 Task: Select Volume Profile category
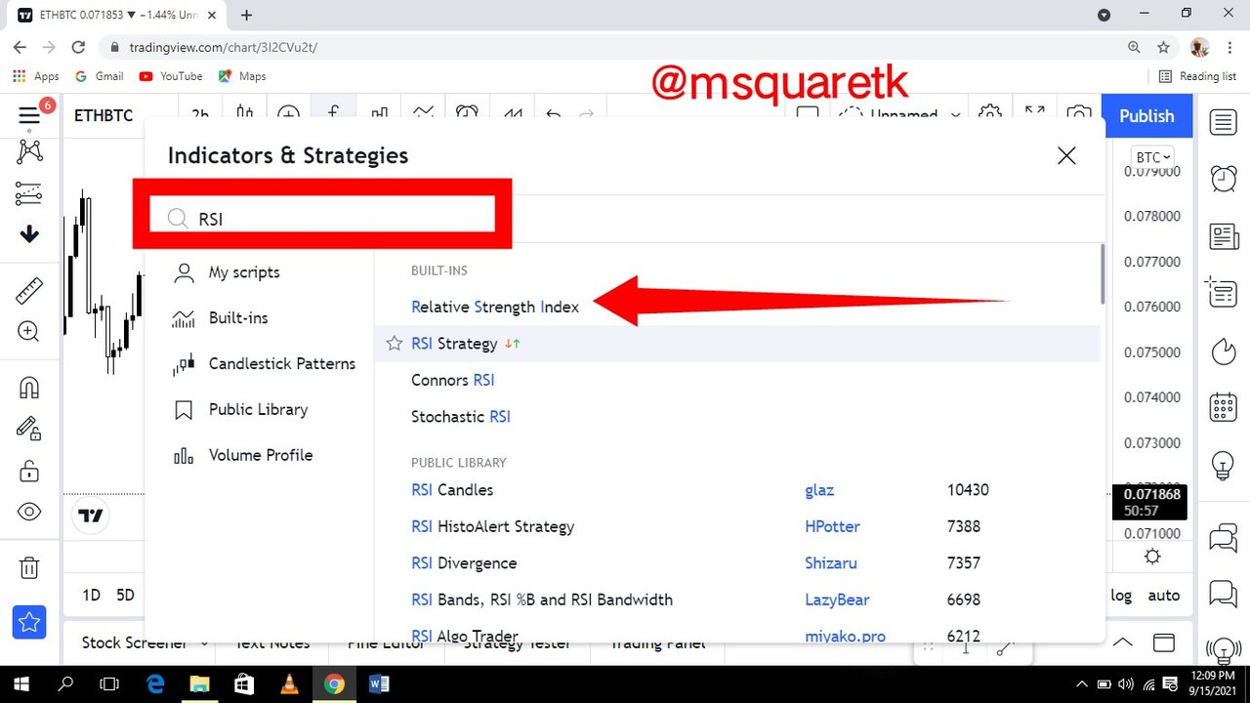pos(259,455)
